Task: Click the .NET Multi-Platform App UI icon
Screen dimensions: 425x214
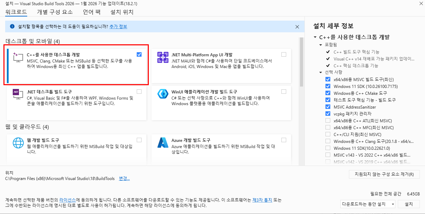Action: tap(163, 57)
